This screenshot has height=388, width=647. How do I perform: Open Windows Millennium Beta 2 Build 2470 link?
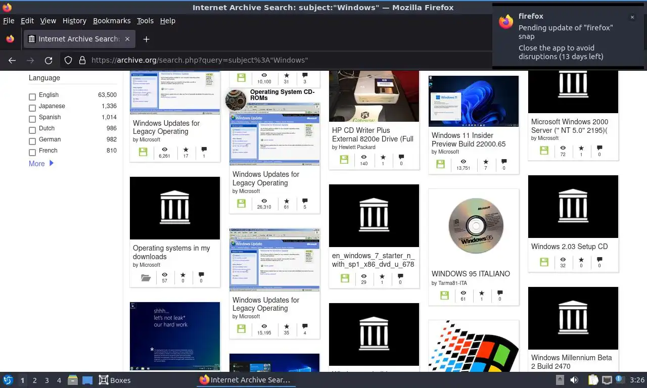point(571,362)
